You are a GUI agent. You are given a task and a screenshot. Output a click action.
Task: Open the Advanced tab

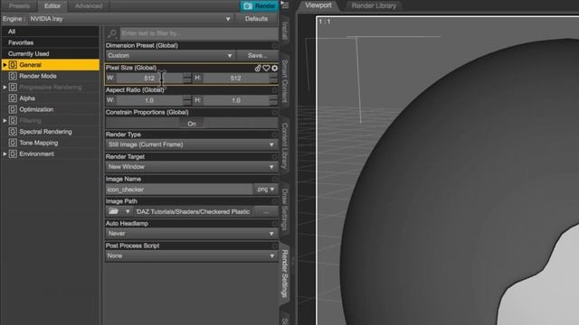[x=89, y=6]
